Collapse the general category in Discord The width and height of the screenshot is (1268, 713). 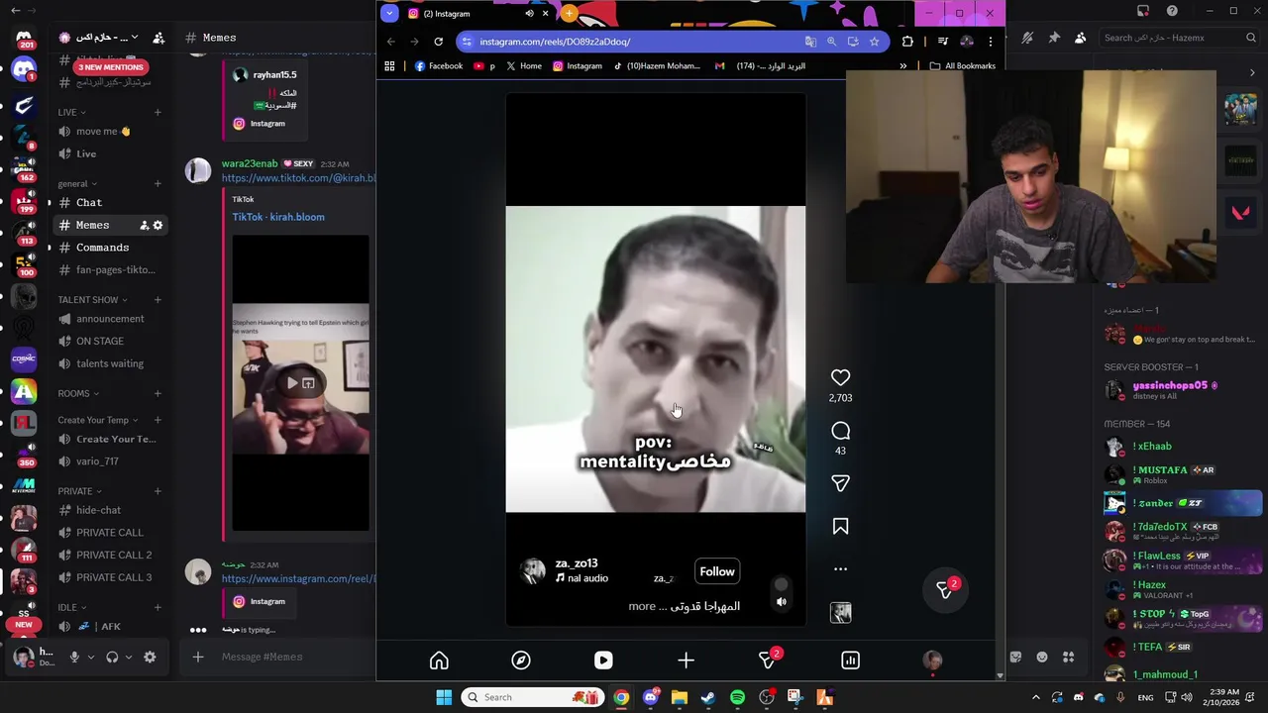pos(78,184)
